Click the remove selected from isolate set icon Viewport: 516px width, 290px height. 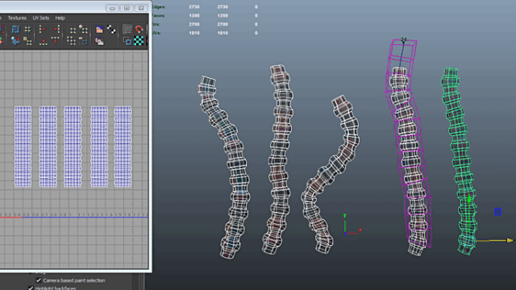[x=84, y=41]
